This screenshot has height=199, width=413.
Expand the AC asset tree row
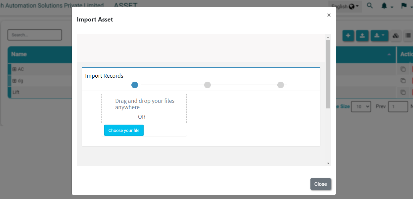14,69
